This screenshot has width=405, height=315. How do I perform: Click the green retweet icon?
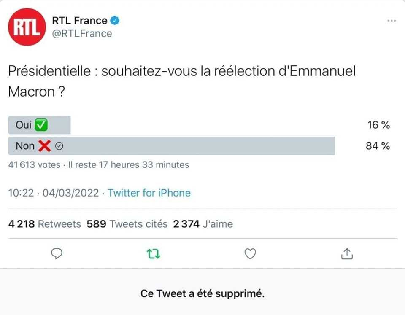pyautogui.click(x=153, y=253)
